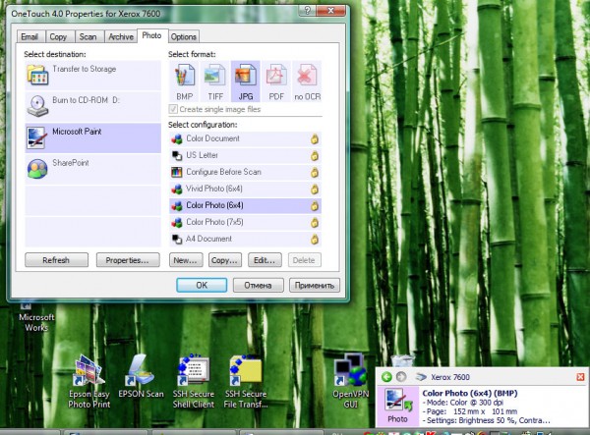The width and height of the screenshot is (590, 435).
Task: Click Copy... configuration button
Action: 225,260
